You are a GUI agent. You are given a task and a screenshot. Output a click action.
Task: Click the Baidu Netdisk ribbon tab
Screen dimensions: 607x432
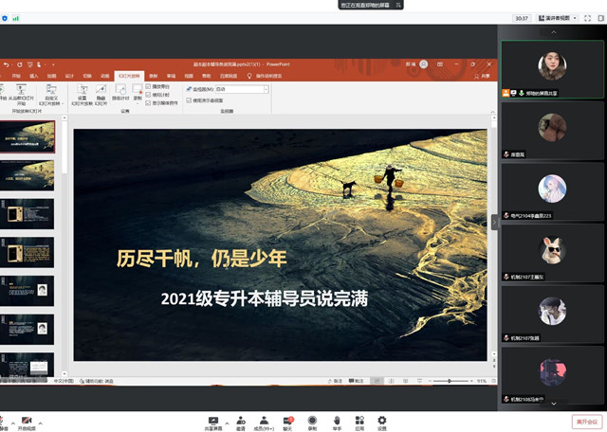click(229, 76)
